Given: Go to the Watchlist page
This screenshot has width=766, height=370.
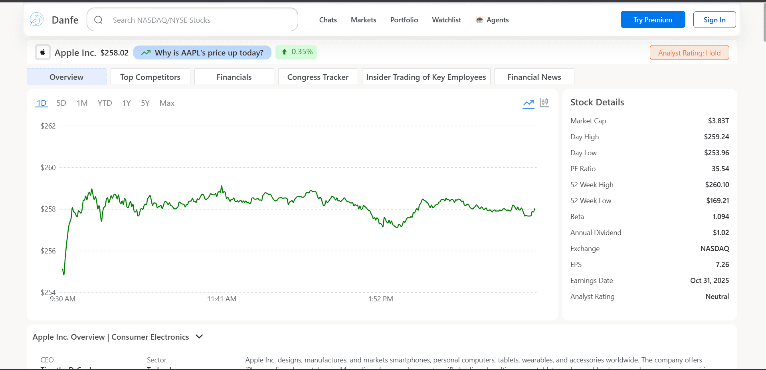Looking at the screenshot, I should [x=446, y=20].
